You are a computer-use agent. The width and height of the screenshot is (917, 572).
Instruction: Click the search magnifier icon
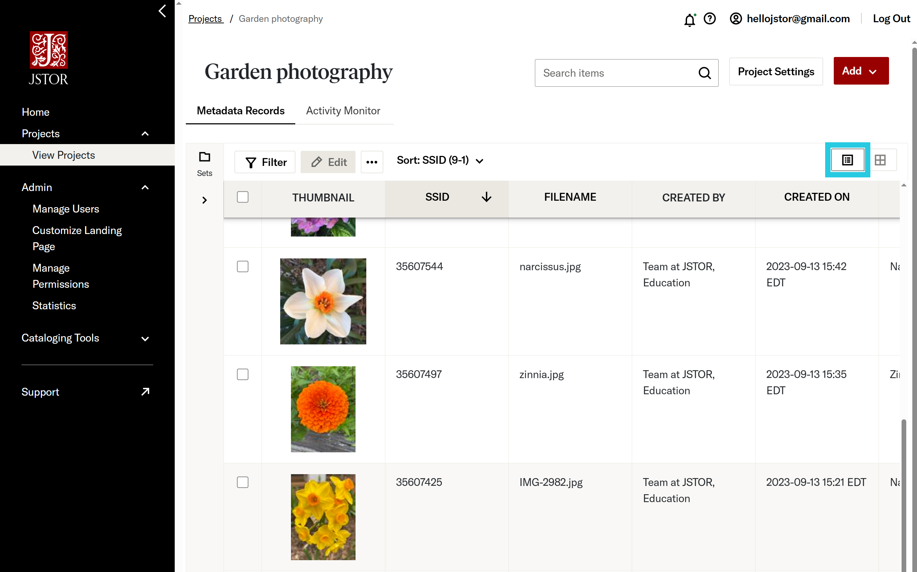(x=705, y=73)
